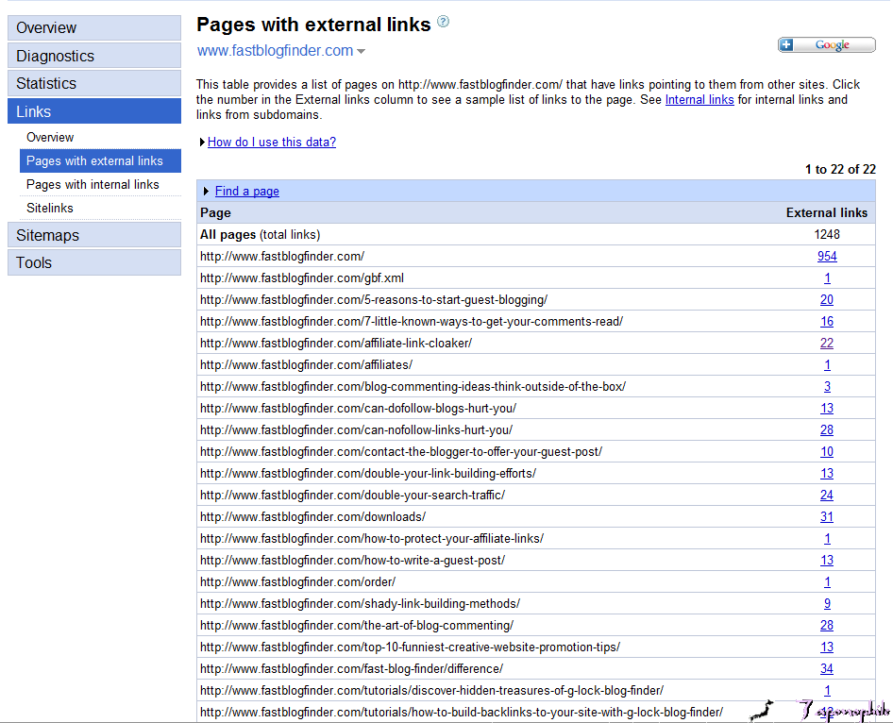Select the gbf.xml URL text
Viewport: 893px width, 723px height.
click(x=302, y=277)
